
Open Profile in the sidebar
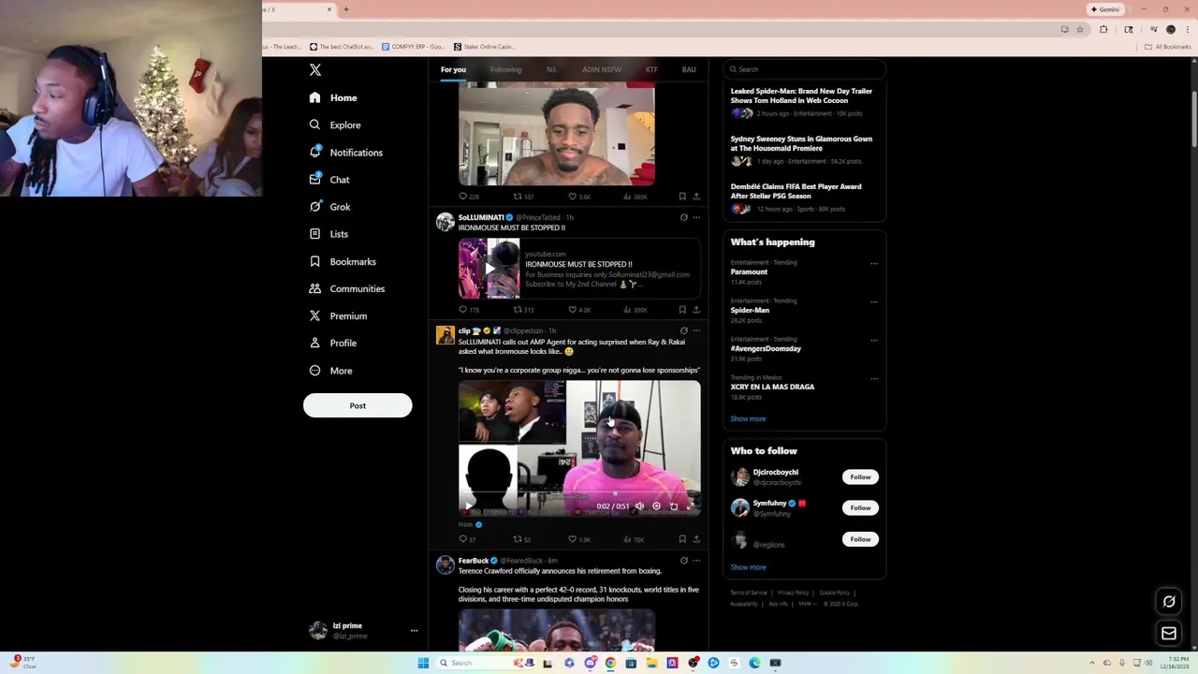pyautogui.click(x=333, y=343)
